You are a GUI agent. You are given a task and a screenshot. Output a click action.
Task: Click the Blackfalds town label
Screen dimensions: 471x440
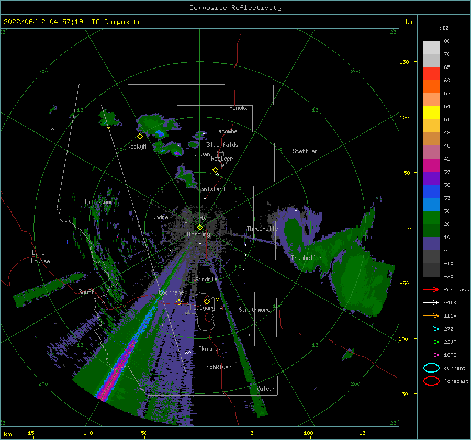(x=222, y=145)
